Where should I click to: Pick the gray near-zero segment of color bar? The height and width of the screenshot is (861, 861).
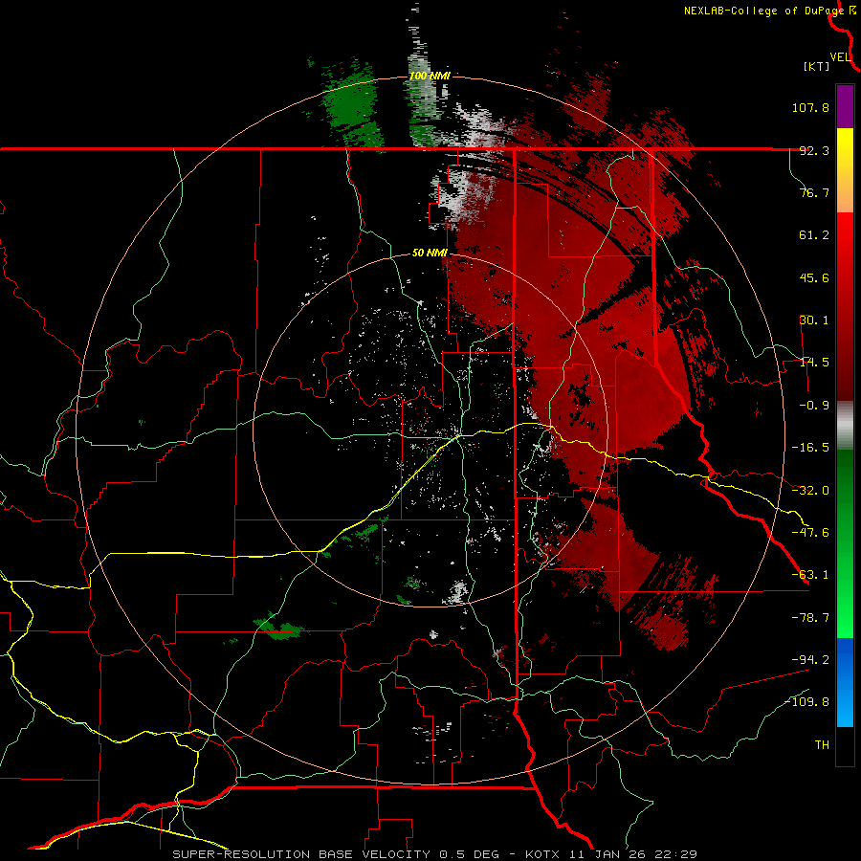(845, 425)
